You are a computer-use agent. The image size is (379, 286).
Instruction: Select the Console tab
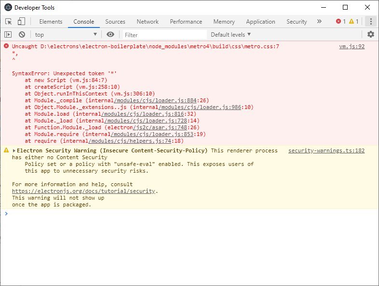click(83, 22)
